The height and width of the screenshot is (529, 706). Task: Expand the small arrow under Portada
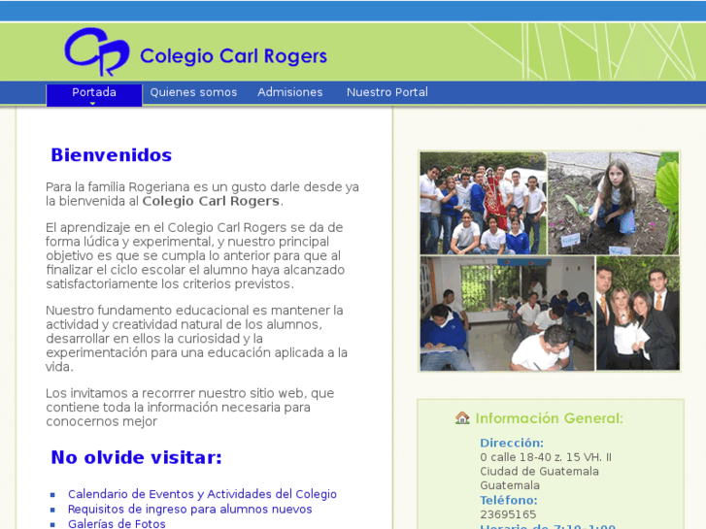[93, 104]
